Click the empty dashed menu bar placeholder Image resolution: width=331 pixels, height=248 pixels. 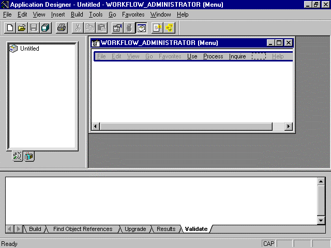(259, 56)
